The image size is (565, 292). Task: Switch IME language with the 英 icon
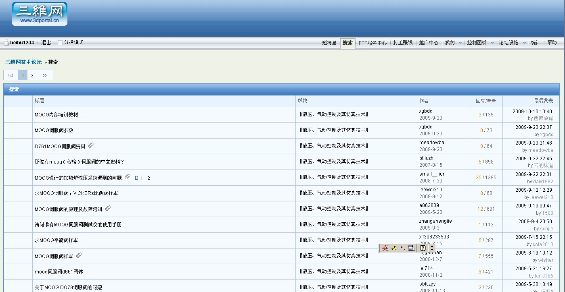[x=385, y=248]
